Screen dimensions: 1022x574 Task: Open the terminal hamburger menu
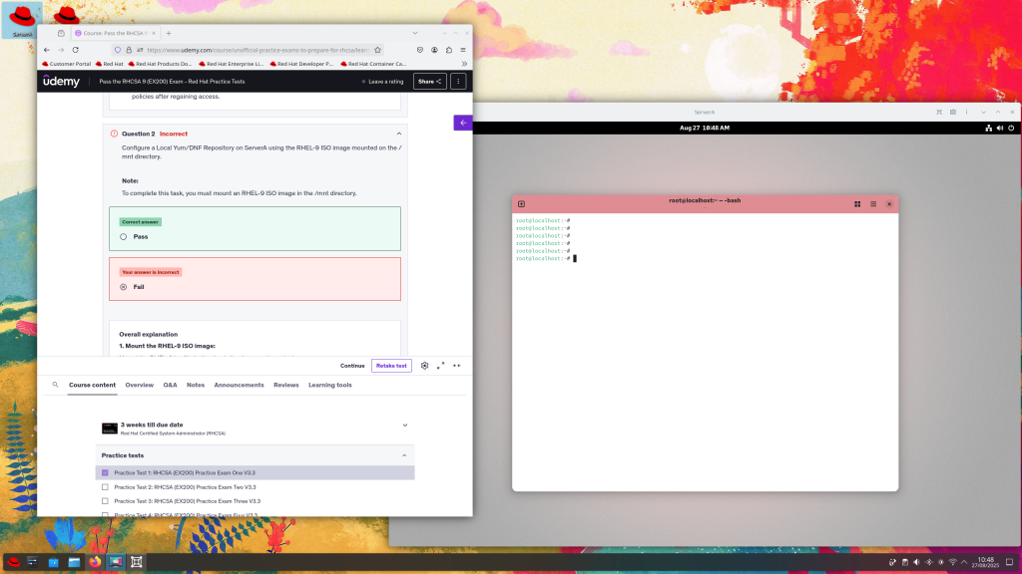(x=873, y=203)
